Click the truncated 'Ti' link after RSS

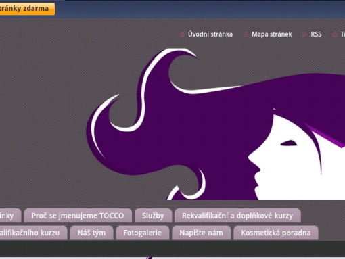point(342,34)
